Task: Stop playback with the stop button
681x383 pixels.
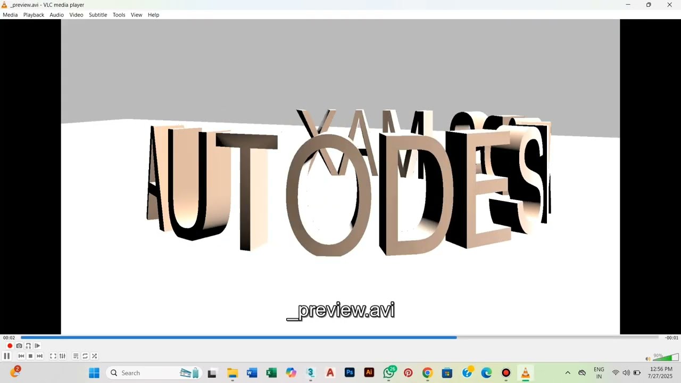Action: click(30, 356)
